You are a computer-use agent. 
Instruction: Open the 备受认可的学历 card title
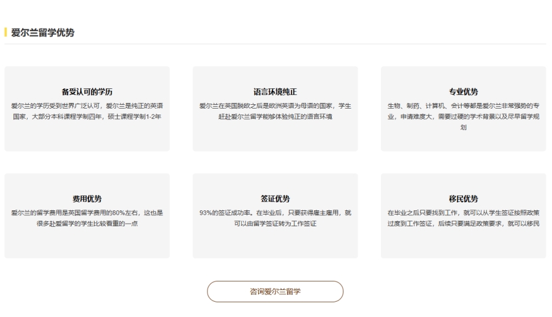coord(86,92)
